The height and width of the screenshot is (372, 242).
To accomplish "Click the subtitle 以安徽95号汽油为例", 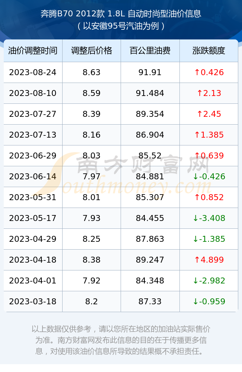I will [121, 26].
